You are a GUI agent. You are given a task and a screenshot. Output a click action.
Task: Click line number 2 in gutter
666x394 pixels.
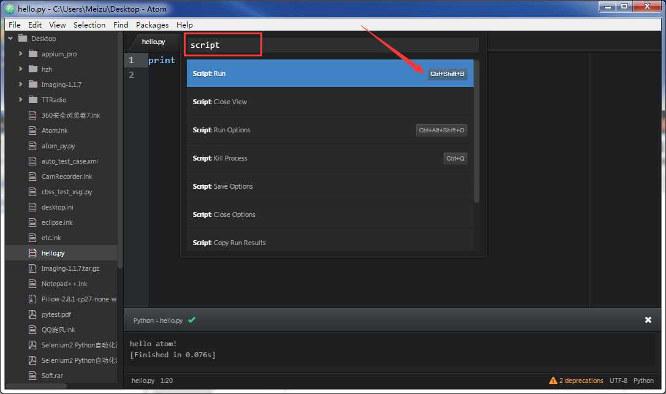click(131, 75)
